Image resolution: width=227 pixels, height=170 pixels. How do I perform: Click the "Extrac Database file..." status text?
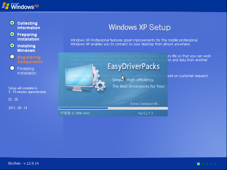145,104
